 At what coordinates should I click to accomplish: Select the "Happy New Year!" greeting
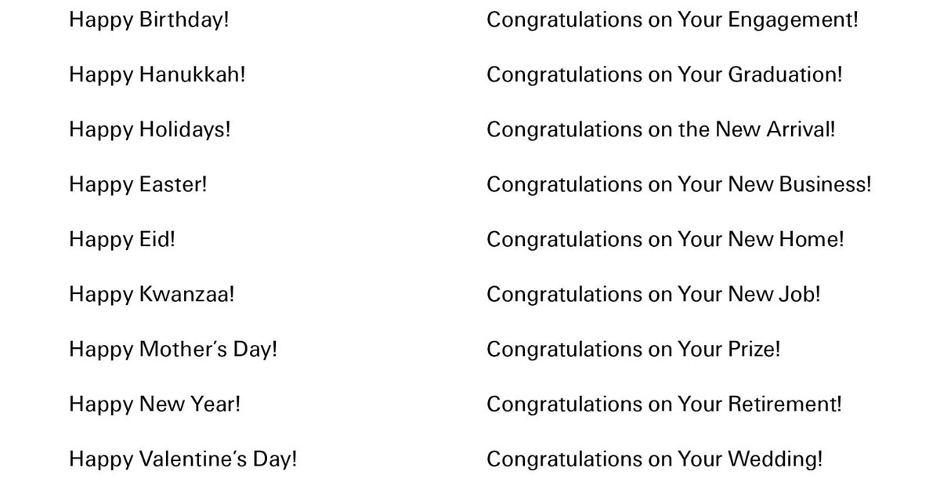click(154, 404)
